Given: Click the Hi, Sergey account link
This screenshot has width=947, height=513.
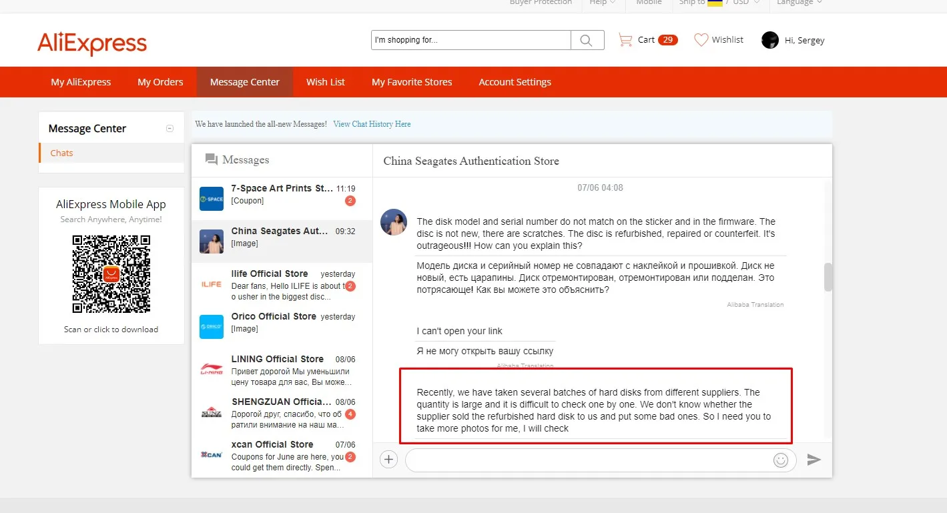Looking at the screenshot, I should [805, 41].
